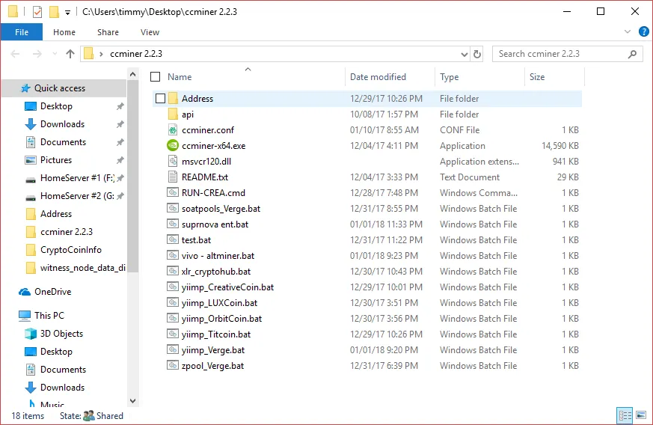Click the yiimp_Titcoin.bat batch icon
This screenshot has width=653, height=425.
[x=172, y=334]
